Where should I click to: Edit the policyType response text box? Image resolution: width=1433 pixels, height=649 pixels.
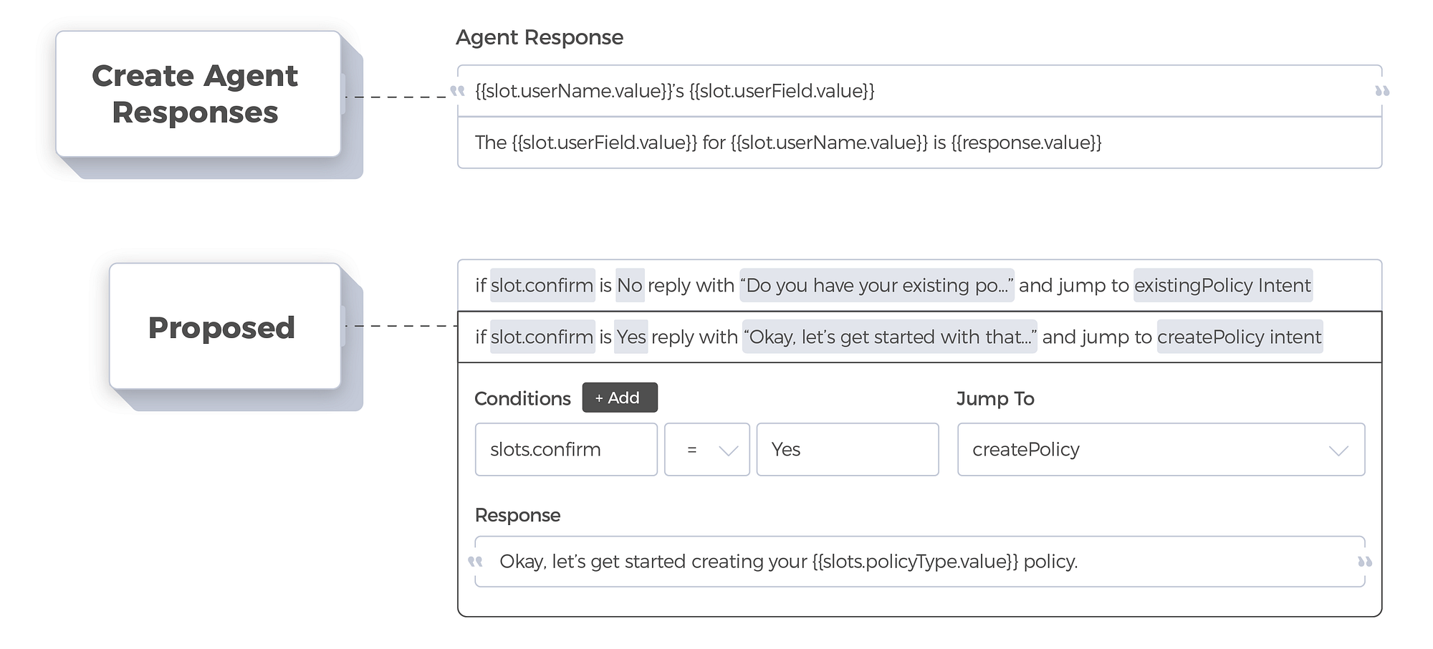point(919,562)
